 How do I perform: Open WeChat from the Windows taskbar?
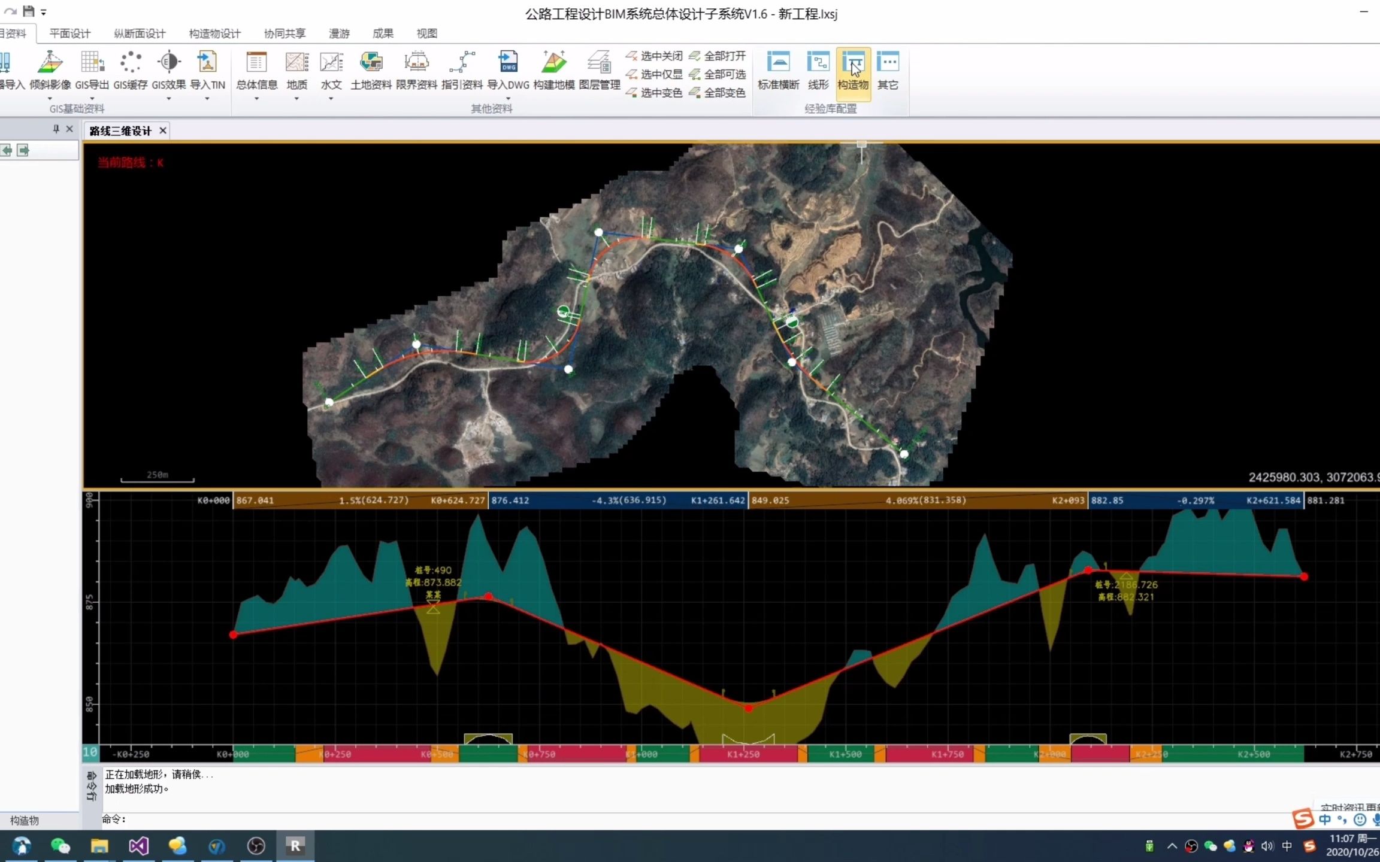(60, 846)
